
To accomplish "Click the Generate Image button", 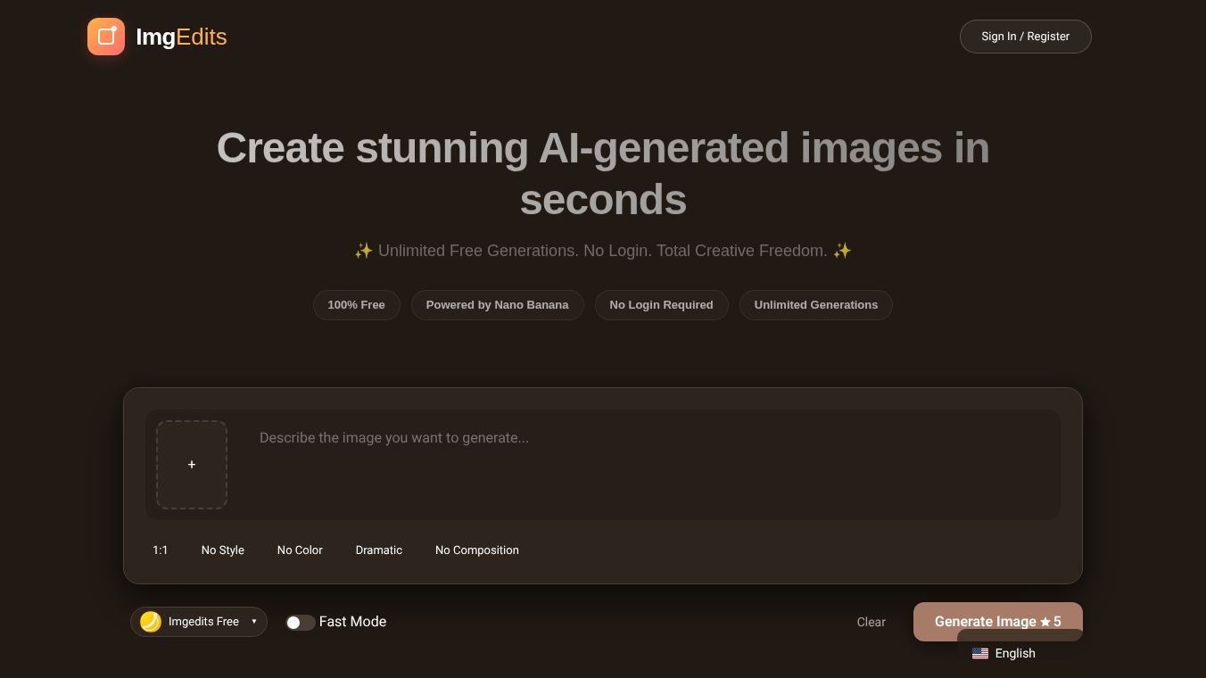I will coord(998,621).
